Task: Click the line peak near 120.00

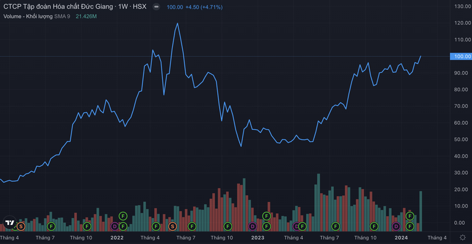Action: click(x=177, y=23)
